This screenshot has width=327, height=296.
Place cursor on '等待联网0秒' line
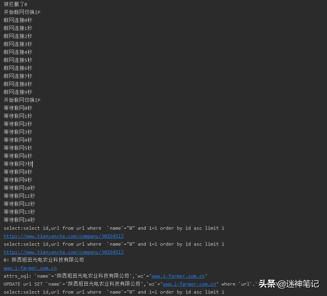pyautogui.click(x=18, y=108)
